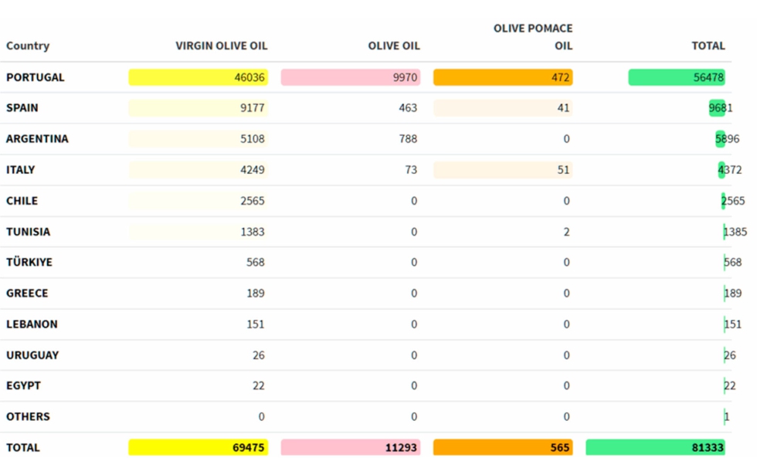The height and width of the screenshot is (475, 757).
Task: Select the ARGENTINA row label
Action: [x=37, y=139]
